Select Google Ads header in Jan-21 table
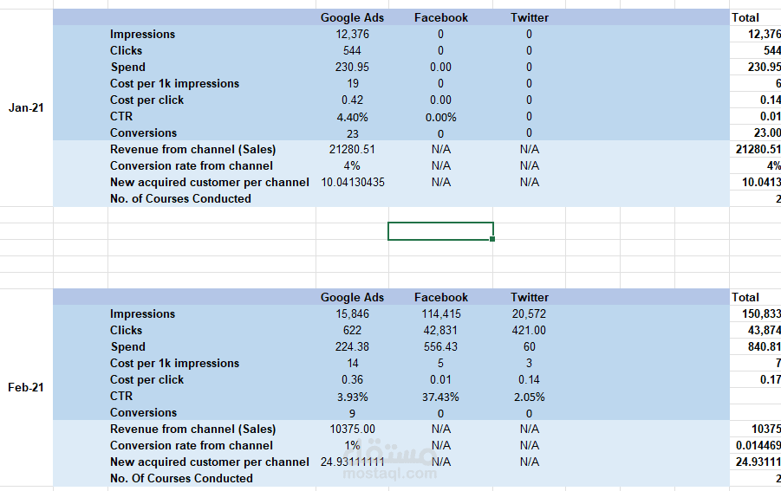This screenshot has height=491, width=781. coord(352,17)
